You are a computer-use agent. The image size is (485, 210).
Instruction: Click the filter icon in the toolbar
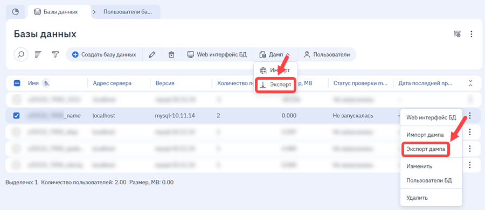click(x=55, y=55)
